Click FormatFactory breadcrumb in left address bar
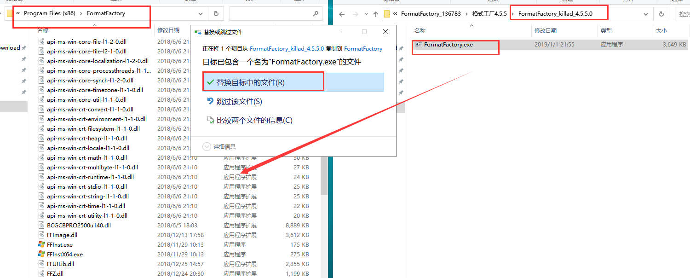 pyautogui.click(x=106, y=13)
